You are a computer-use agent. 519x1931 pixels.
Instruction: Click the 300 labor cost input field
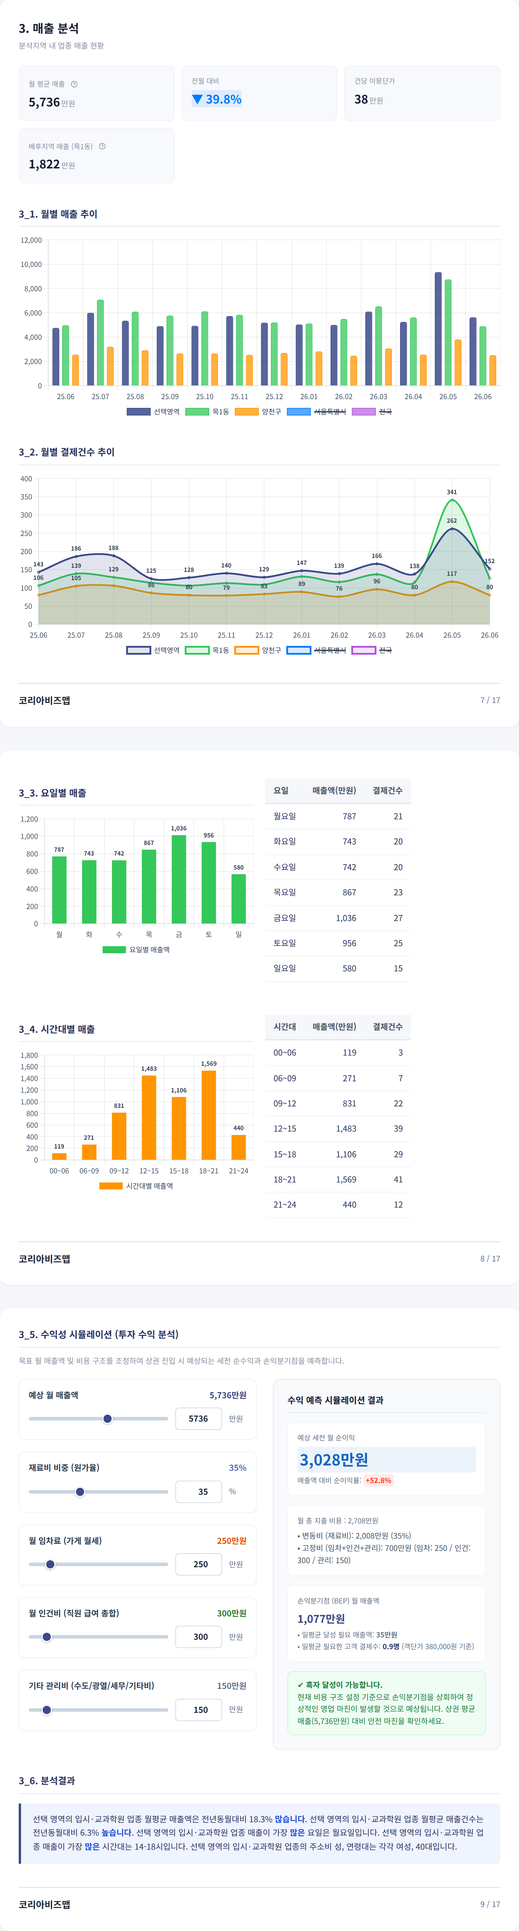pos(198,1637)
